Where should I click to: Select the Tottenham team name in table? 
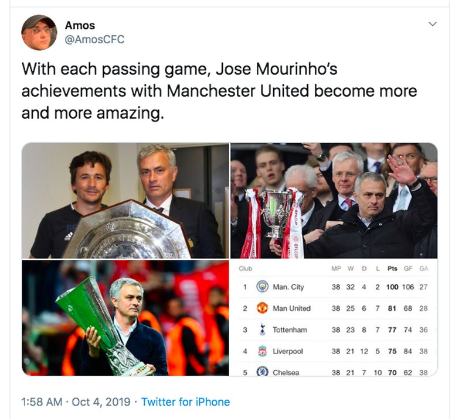290,330
